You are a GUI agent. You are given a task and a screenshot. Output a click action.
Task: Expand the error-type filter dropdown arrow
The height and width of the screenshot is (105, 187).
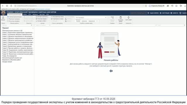[97, 21]
